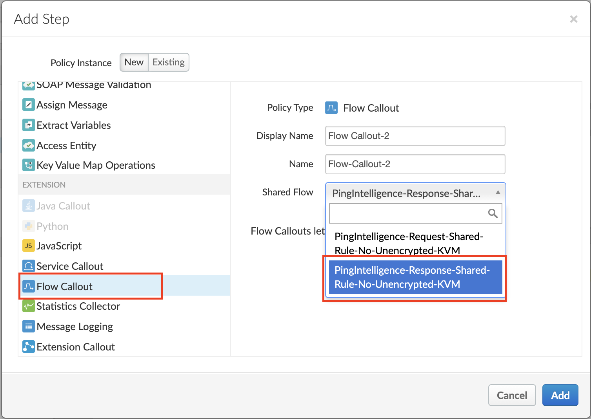Collapse the Shared Flow dropdown arrow

[498, 193]
